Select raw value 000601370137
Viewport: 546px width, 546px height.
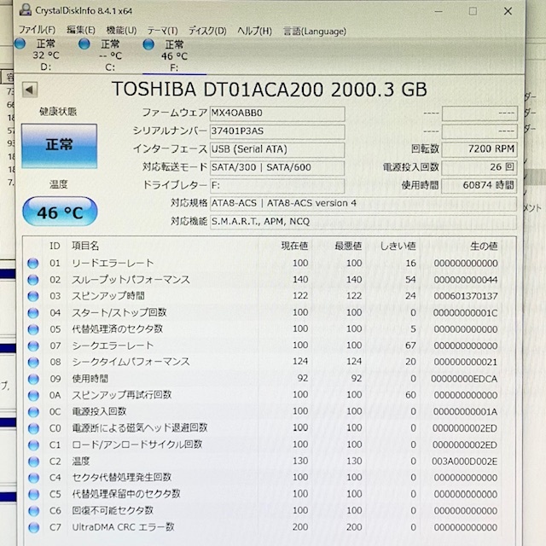click(x=466, y=296)
